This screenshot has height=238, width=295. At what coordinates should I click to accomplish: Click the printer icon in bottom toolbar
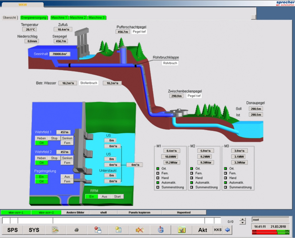(x=76, y=230)
